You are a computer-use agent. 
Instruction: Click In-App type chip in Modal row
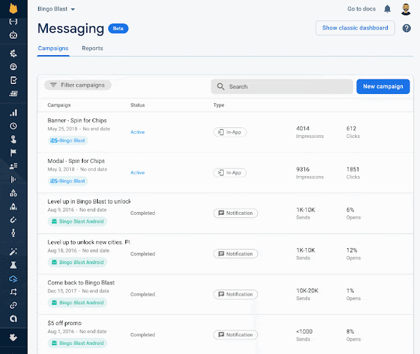click(x=230, y=173)
